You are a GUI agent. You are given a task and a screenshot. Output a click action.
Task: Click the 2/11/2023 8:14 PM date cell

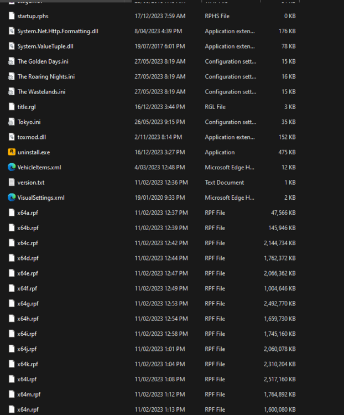click(x=158, y=137)
